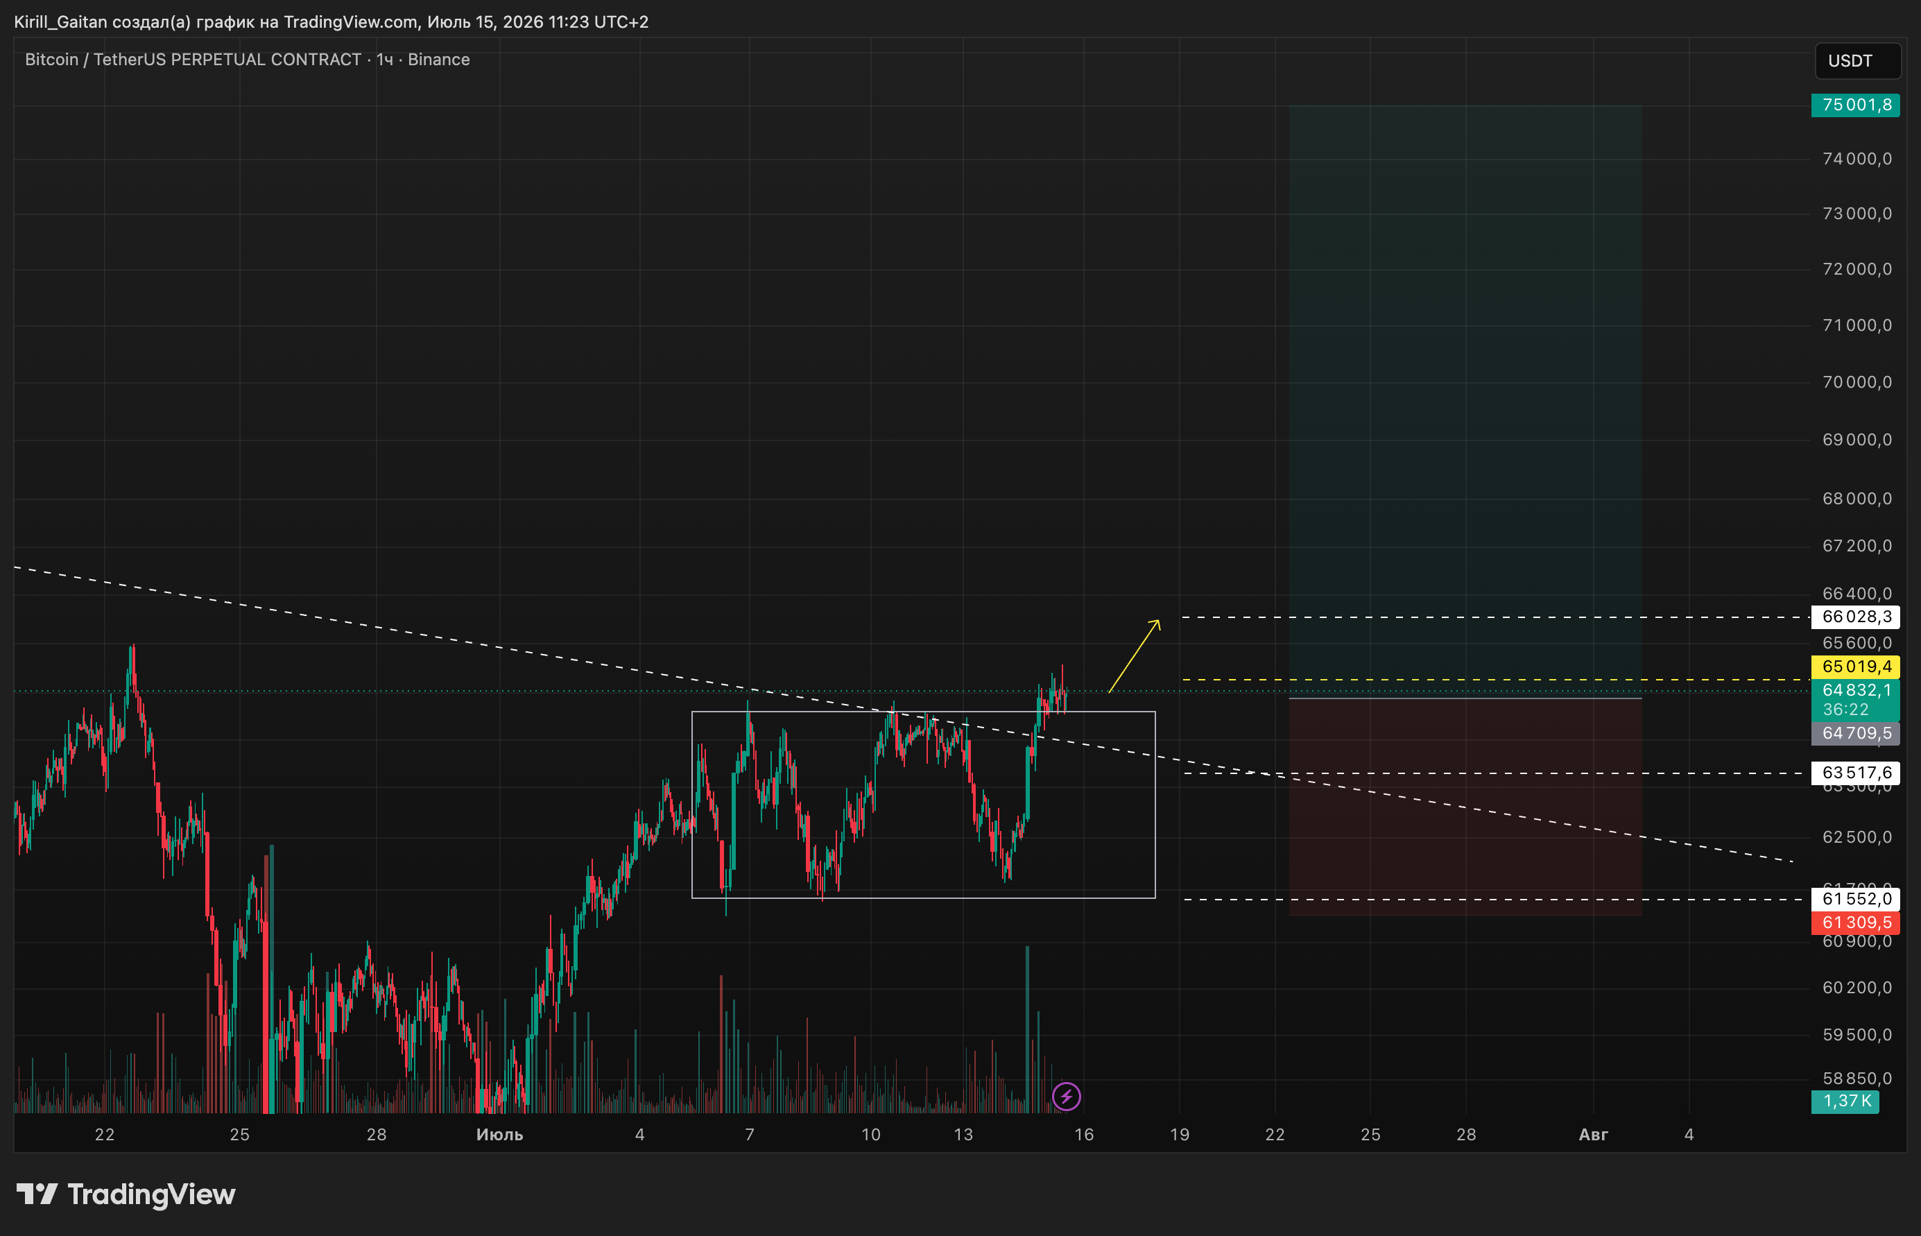Image resolution: width=1921 pixels, height=1236 pixels.
Task: Select the white 66 028,3 level label
Action: tap(1855, 617)
